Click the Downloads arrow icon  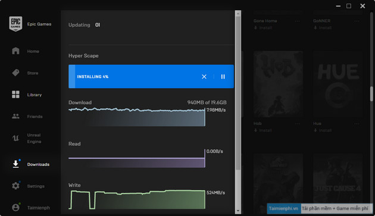15,164
